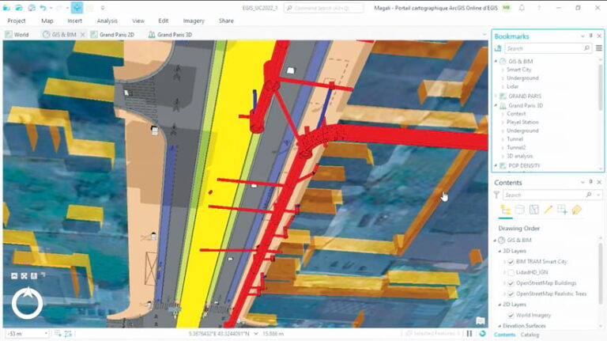Open the Imagery ribbon tab
The height and width of the screenshot is (341, 607).
point(194,21)
